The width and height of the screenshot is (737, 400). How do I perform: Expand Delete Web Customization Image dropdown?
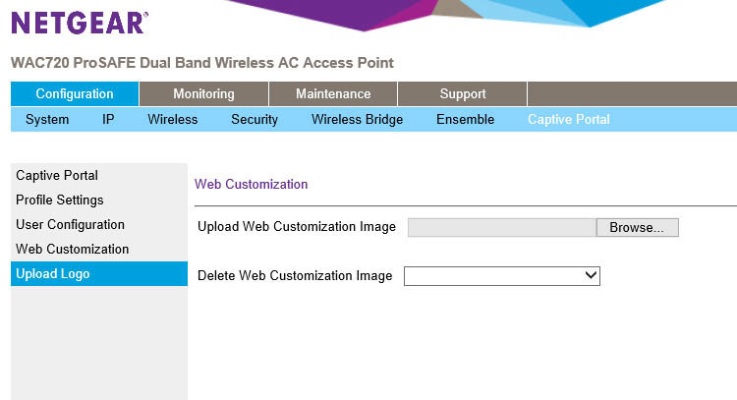(502, 276)
